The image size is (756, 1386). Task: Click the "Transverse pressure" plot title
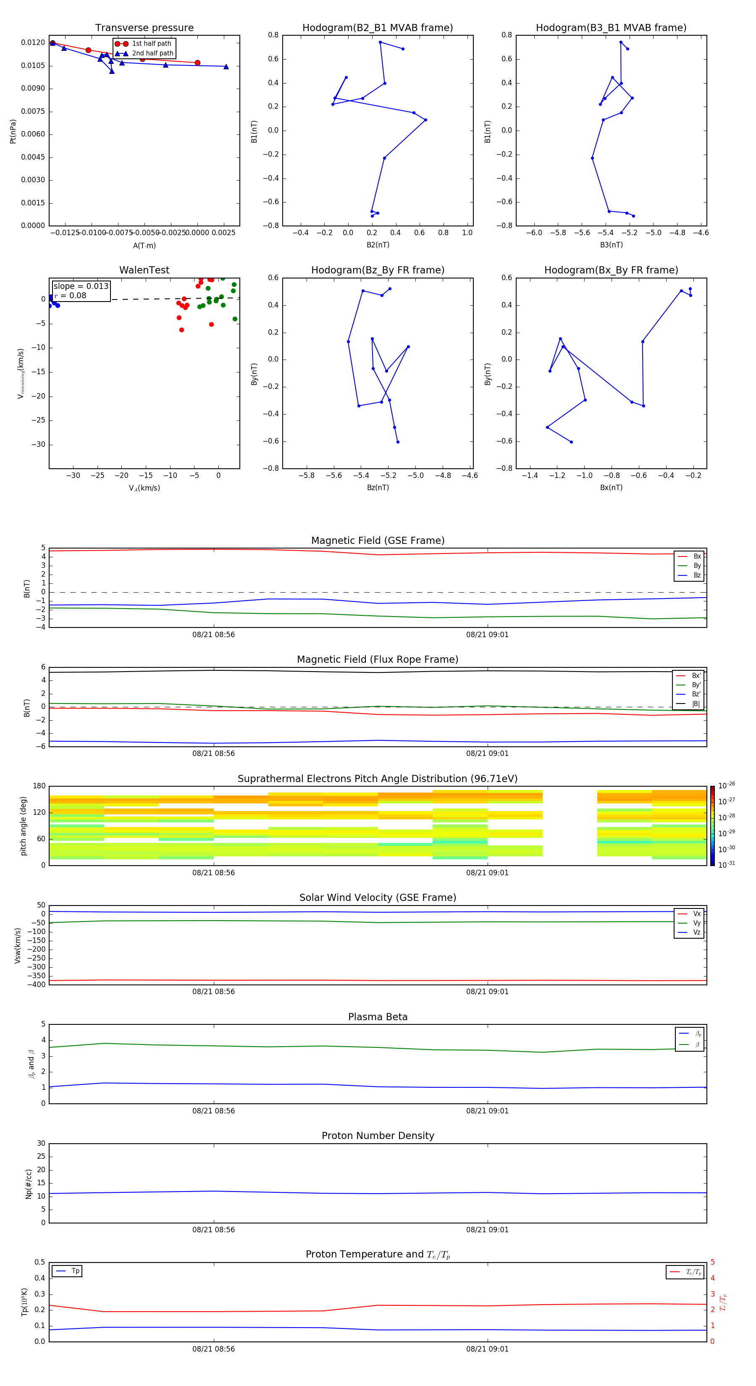pos(144,28)
